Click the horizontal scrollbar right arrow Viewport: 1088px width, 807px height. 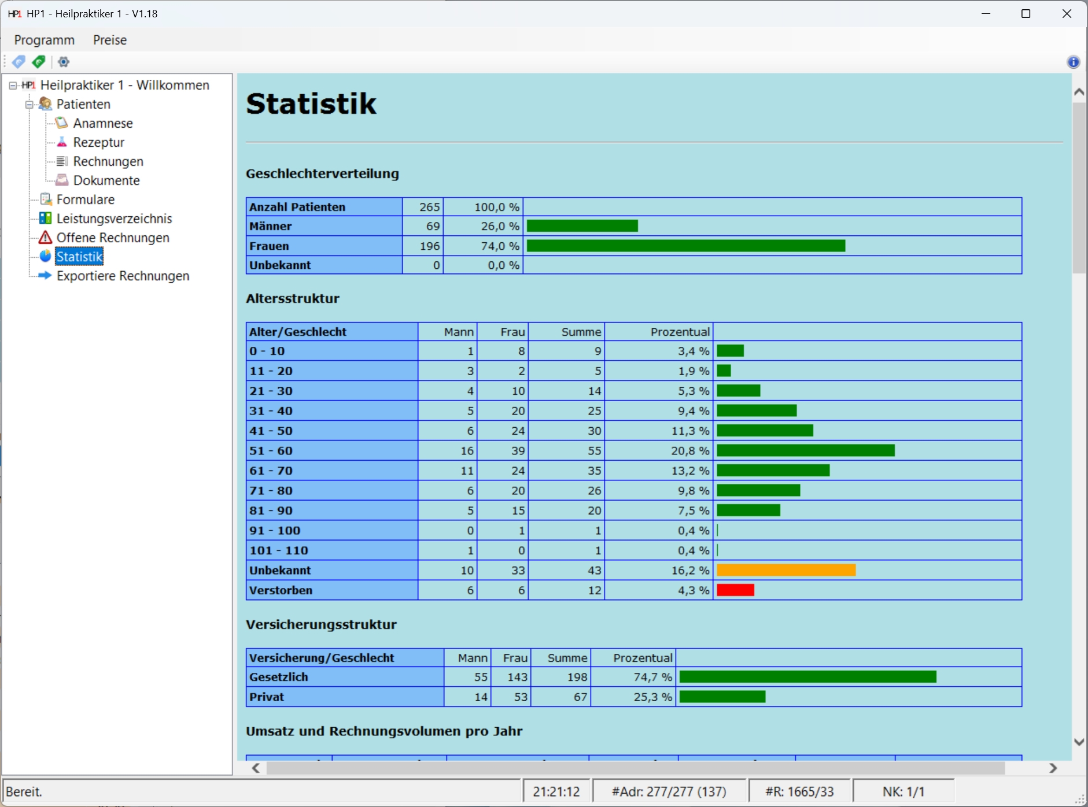tap(1053, 768)
